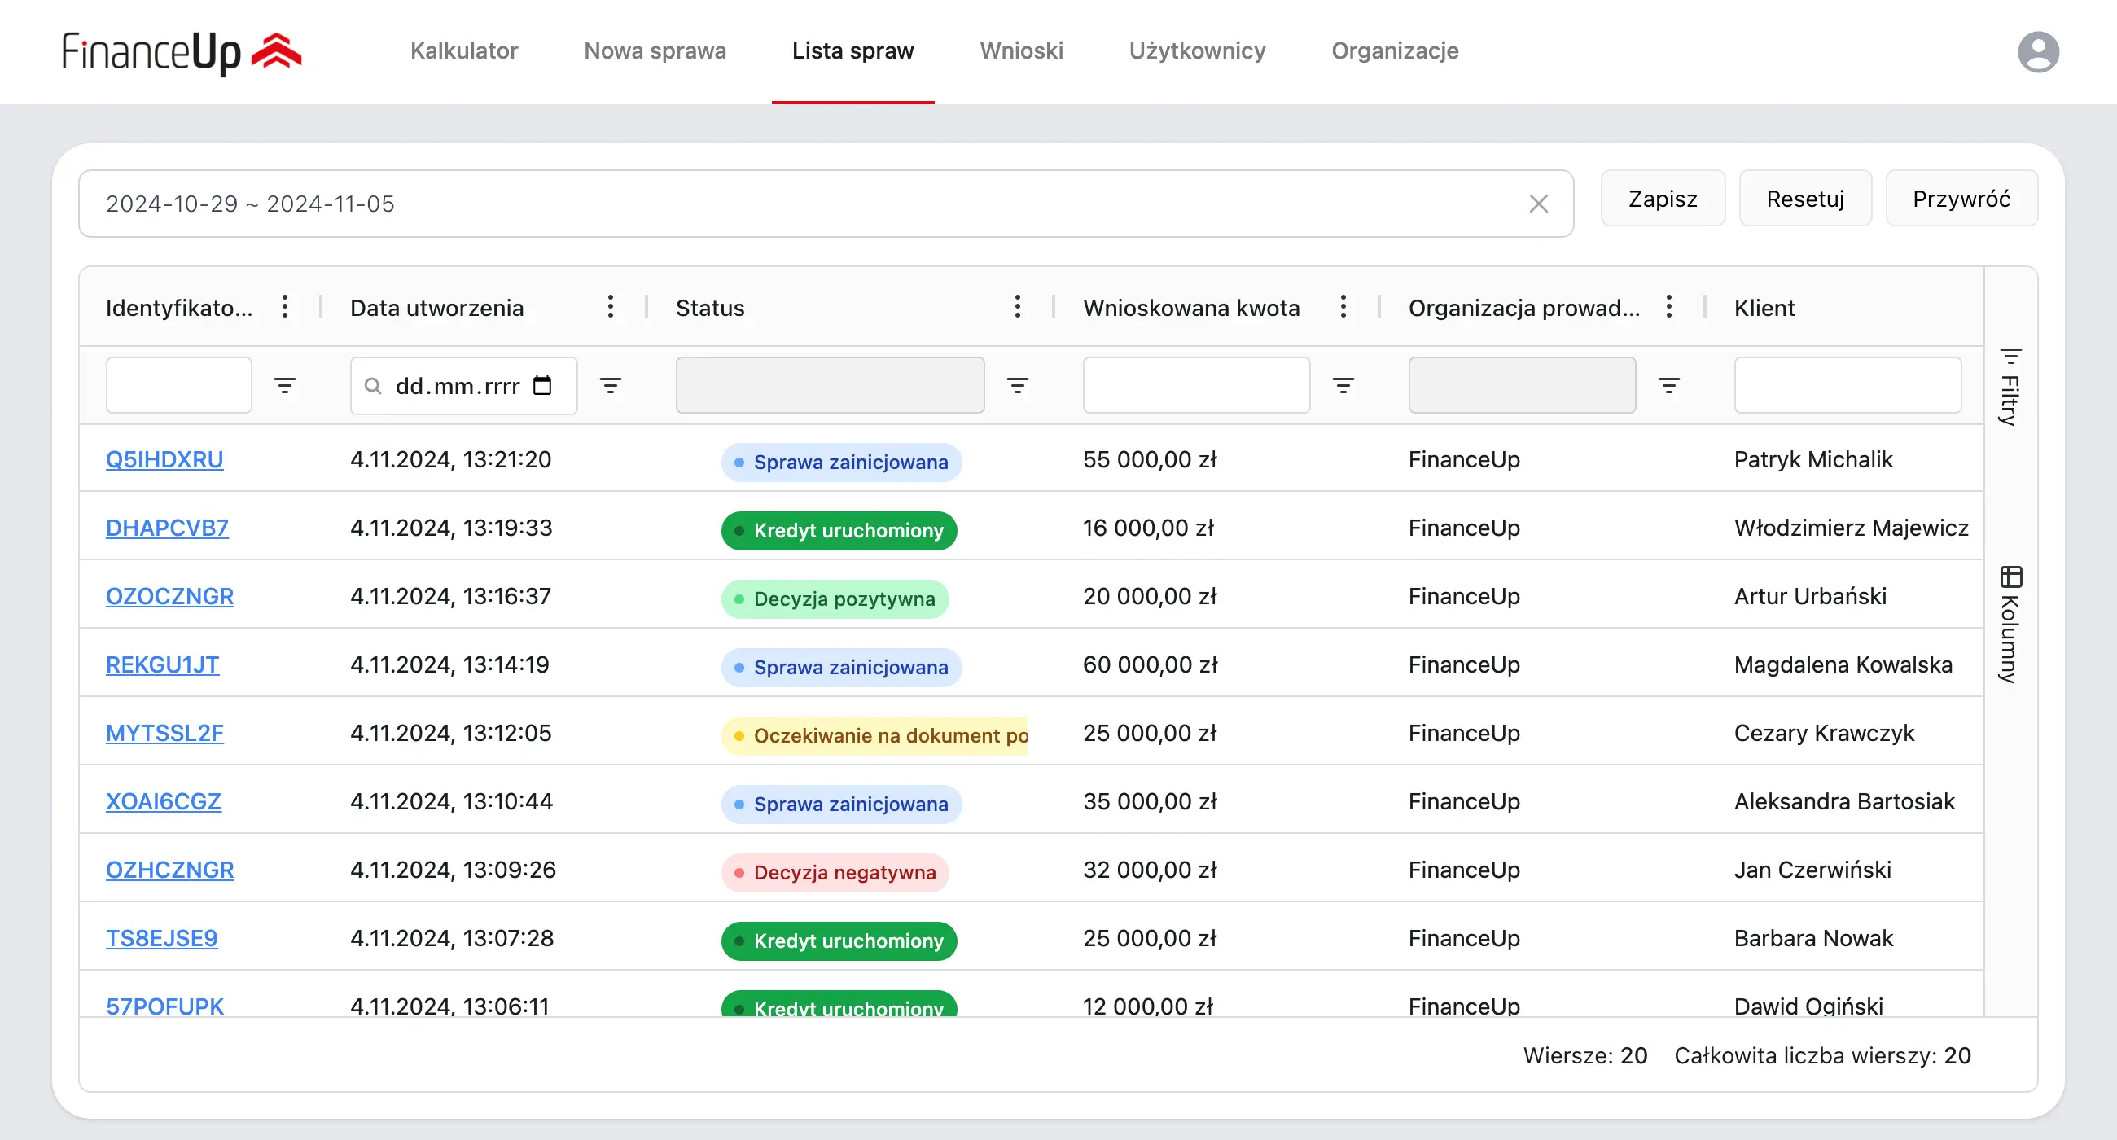Select the Lista spraw tab

[x=853, y=51]
